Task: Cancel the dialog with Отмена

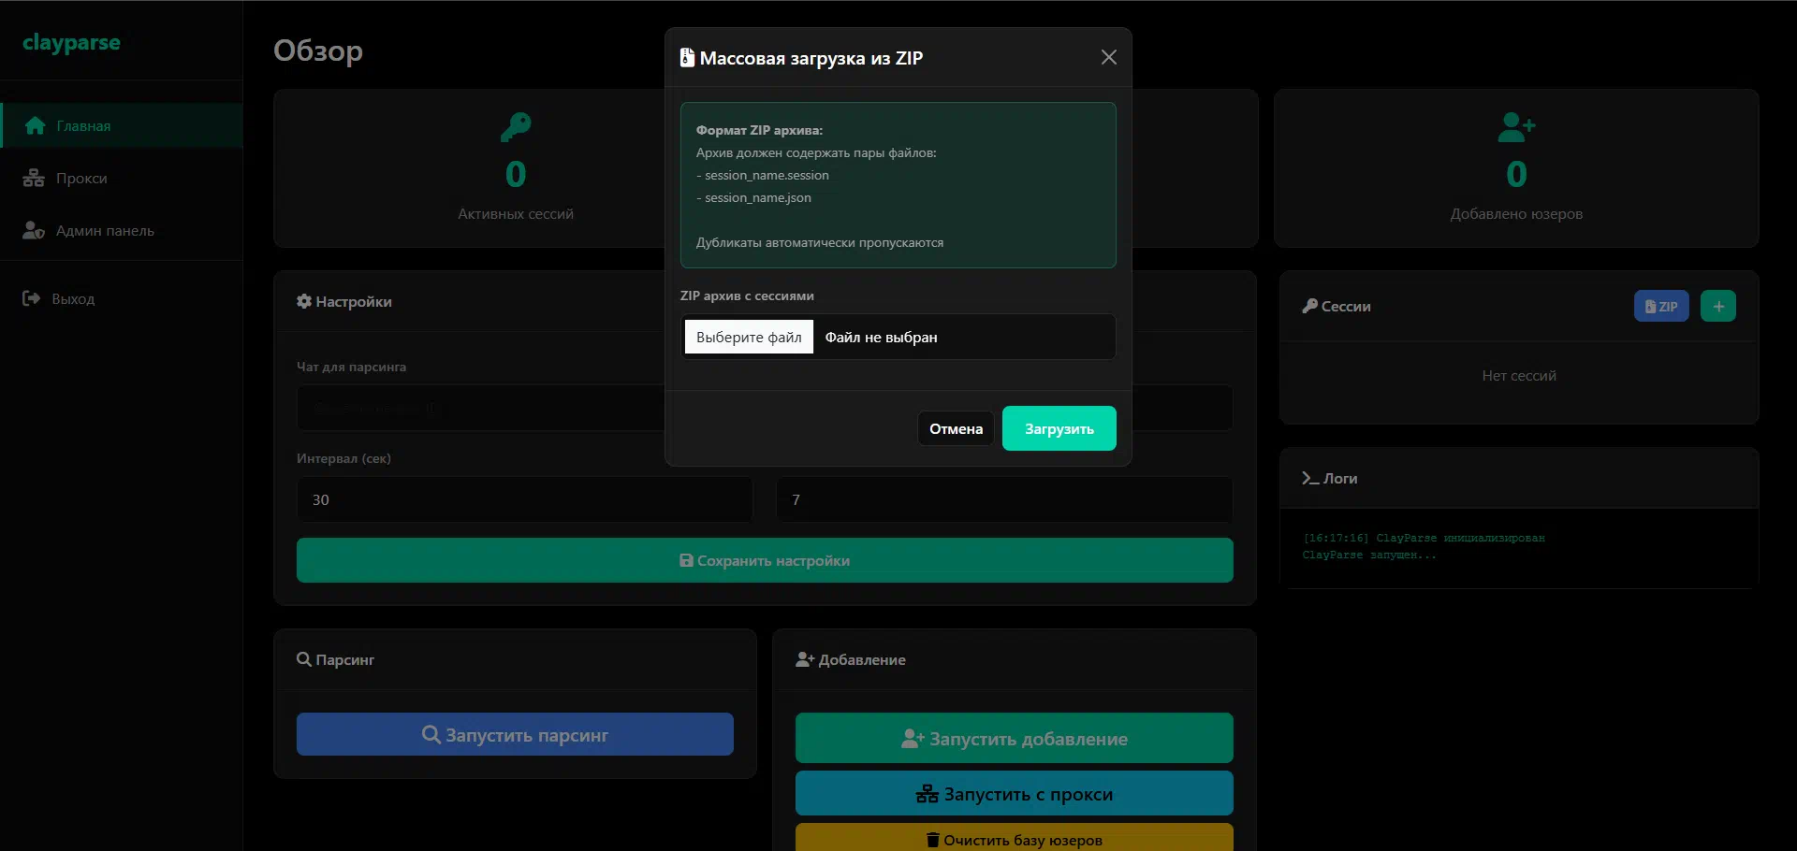Action: 956,428
